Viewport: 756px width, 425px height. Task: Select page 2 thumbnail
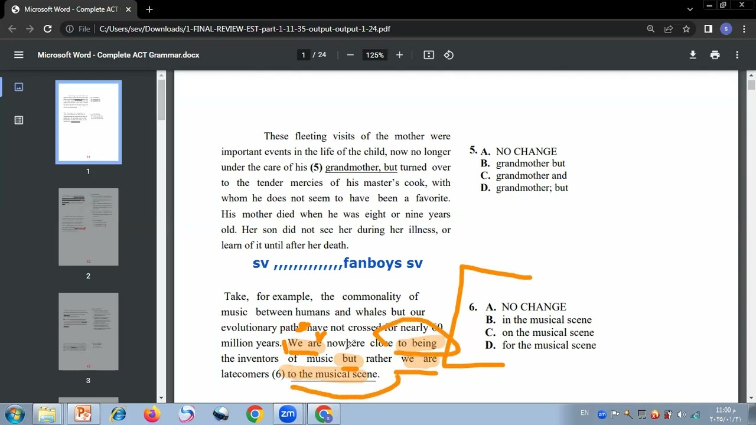[89, 227]
